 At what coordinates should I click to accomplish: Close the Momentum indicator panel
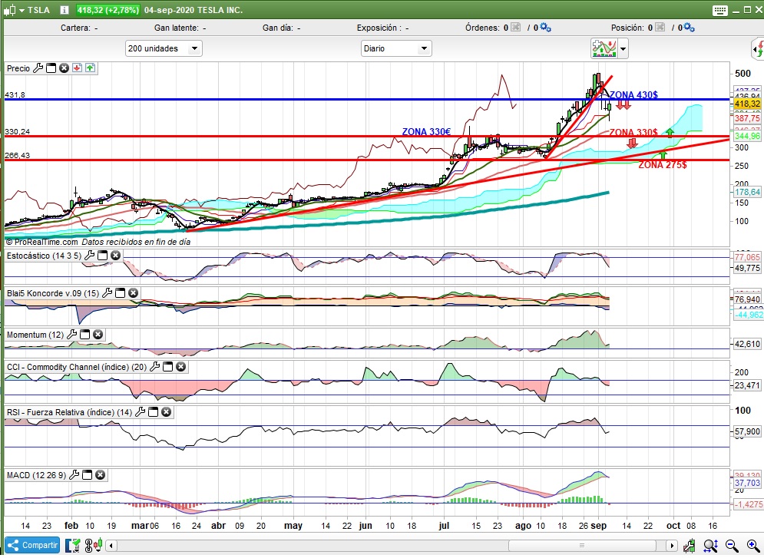(98, 334)
